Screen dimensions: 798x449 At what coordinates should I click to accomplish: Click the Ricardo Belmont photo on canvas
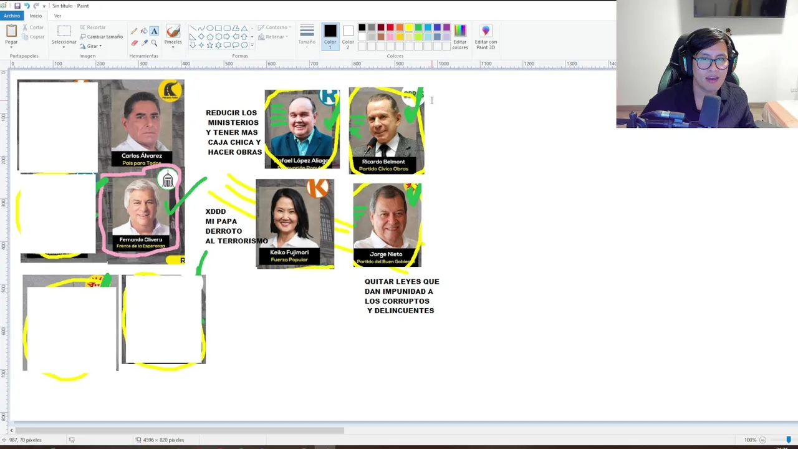point(387,130)
